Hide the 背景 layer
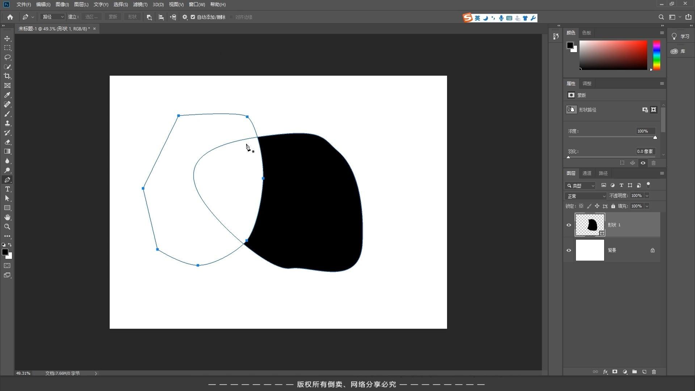Viewport: 695px width, 391px height. tap(569, 250)
